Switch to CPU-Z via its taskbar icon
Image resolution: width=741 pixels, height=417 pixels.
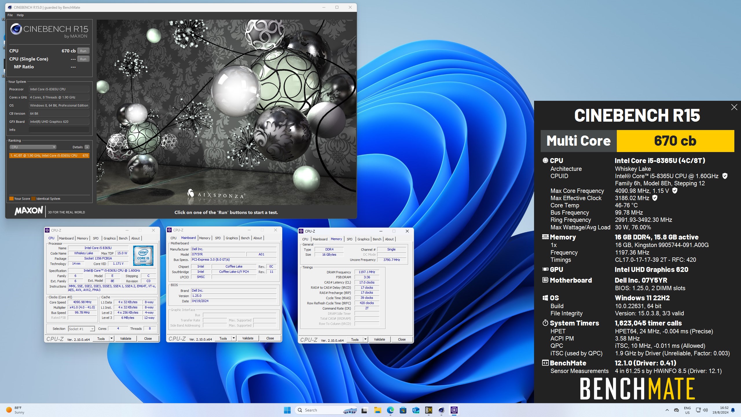454,410
